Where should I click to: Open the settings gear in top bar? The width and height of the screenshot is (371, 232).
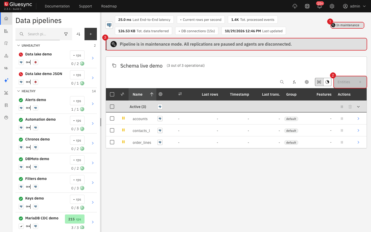coord(332,6)
